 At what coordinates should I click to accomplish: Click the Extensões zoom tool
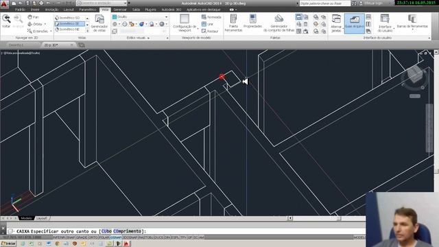tap(38, 31)
